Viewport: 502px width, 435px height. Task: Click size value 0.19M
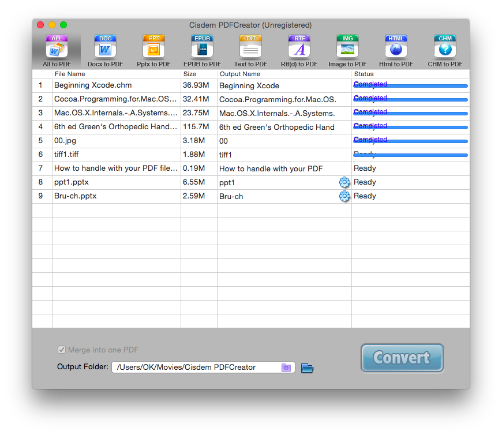click(194, 168)
